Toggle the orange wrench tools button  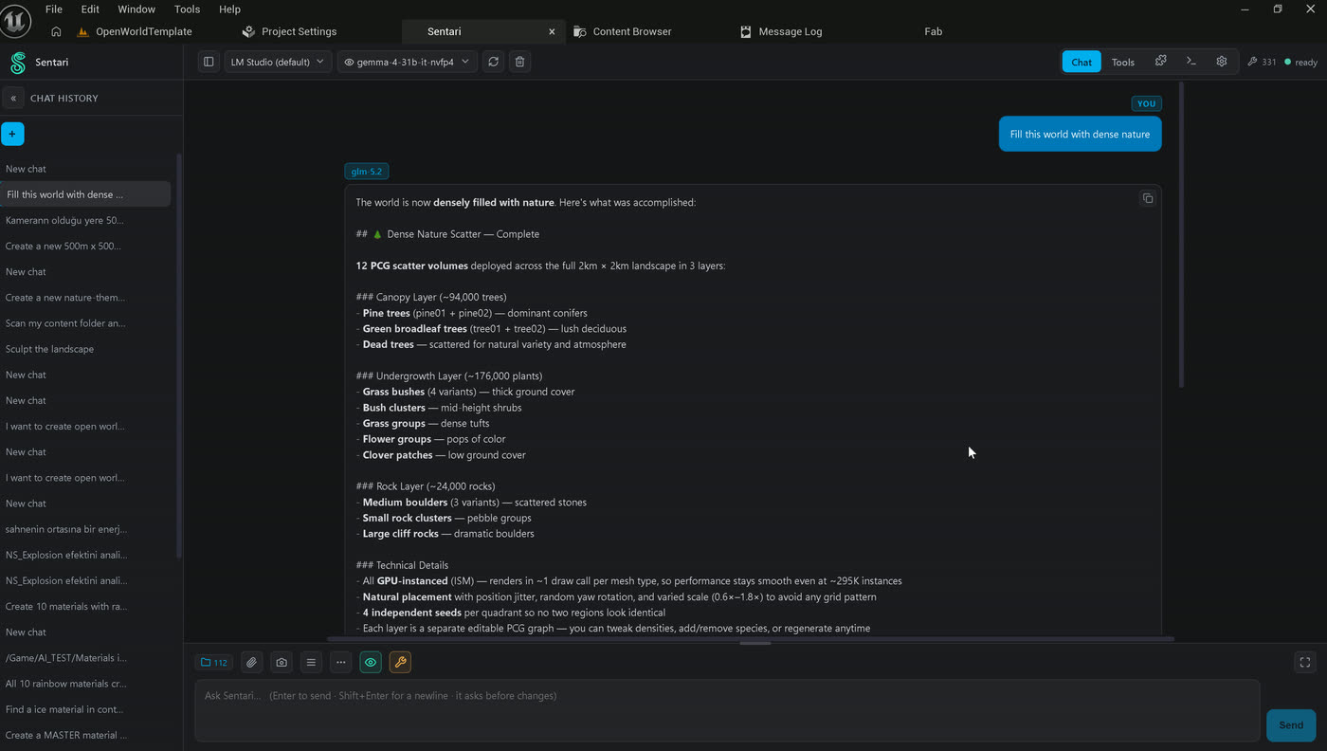[x=400, y=663]
